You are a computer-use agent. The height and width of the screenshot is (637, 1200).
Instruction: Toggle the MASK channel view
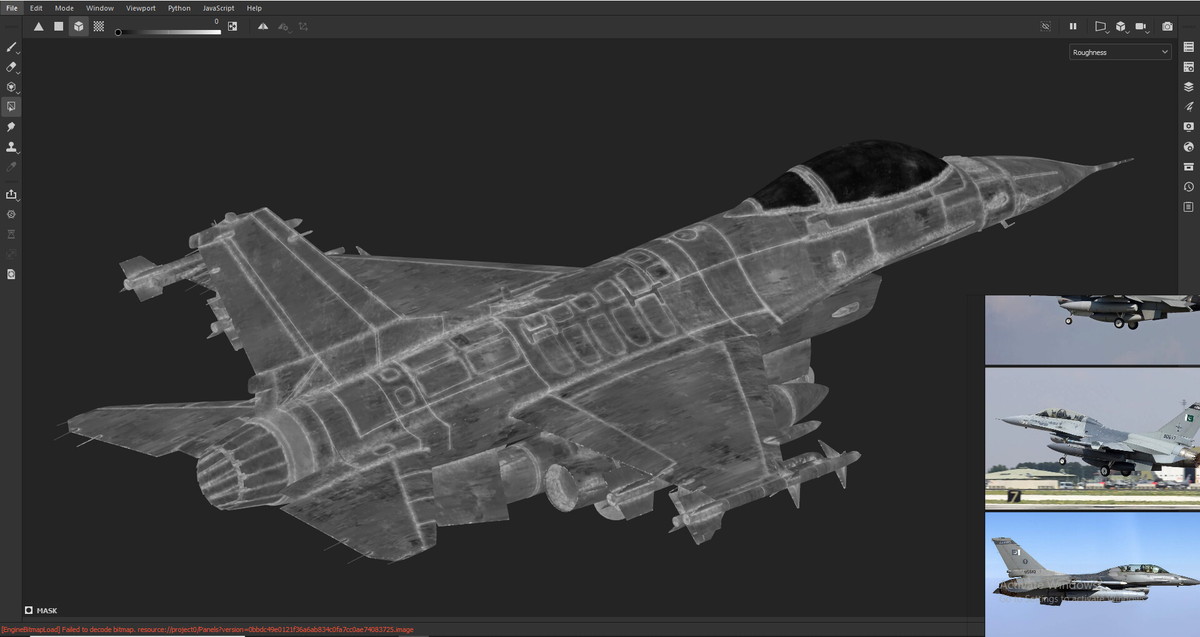pos(29,611)
